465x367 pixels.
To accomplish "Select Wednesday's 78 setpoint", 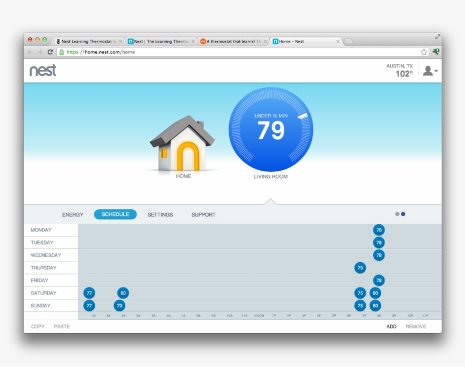I will tap(379, 255).
